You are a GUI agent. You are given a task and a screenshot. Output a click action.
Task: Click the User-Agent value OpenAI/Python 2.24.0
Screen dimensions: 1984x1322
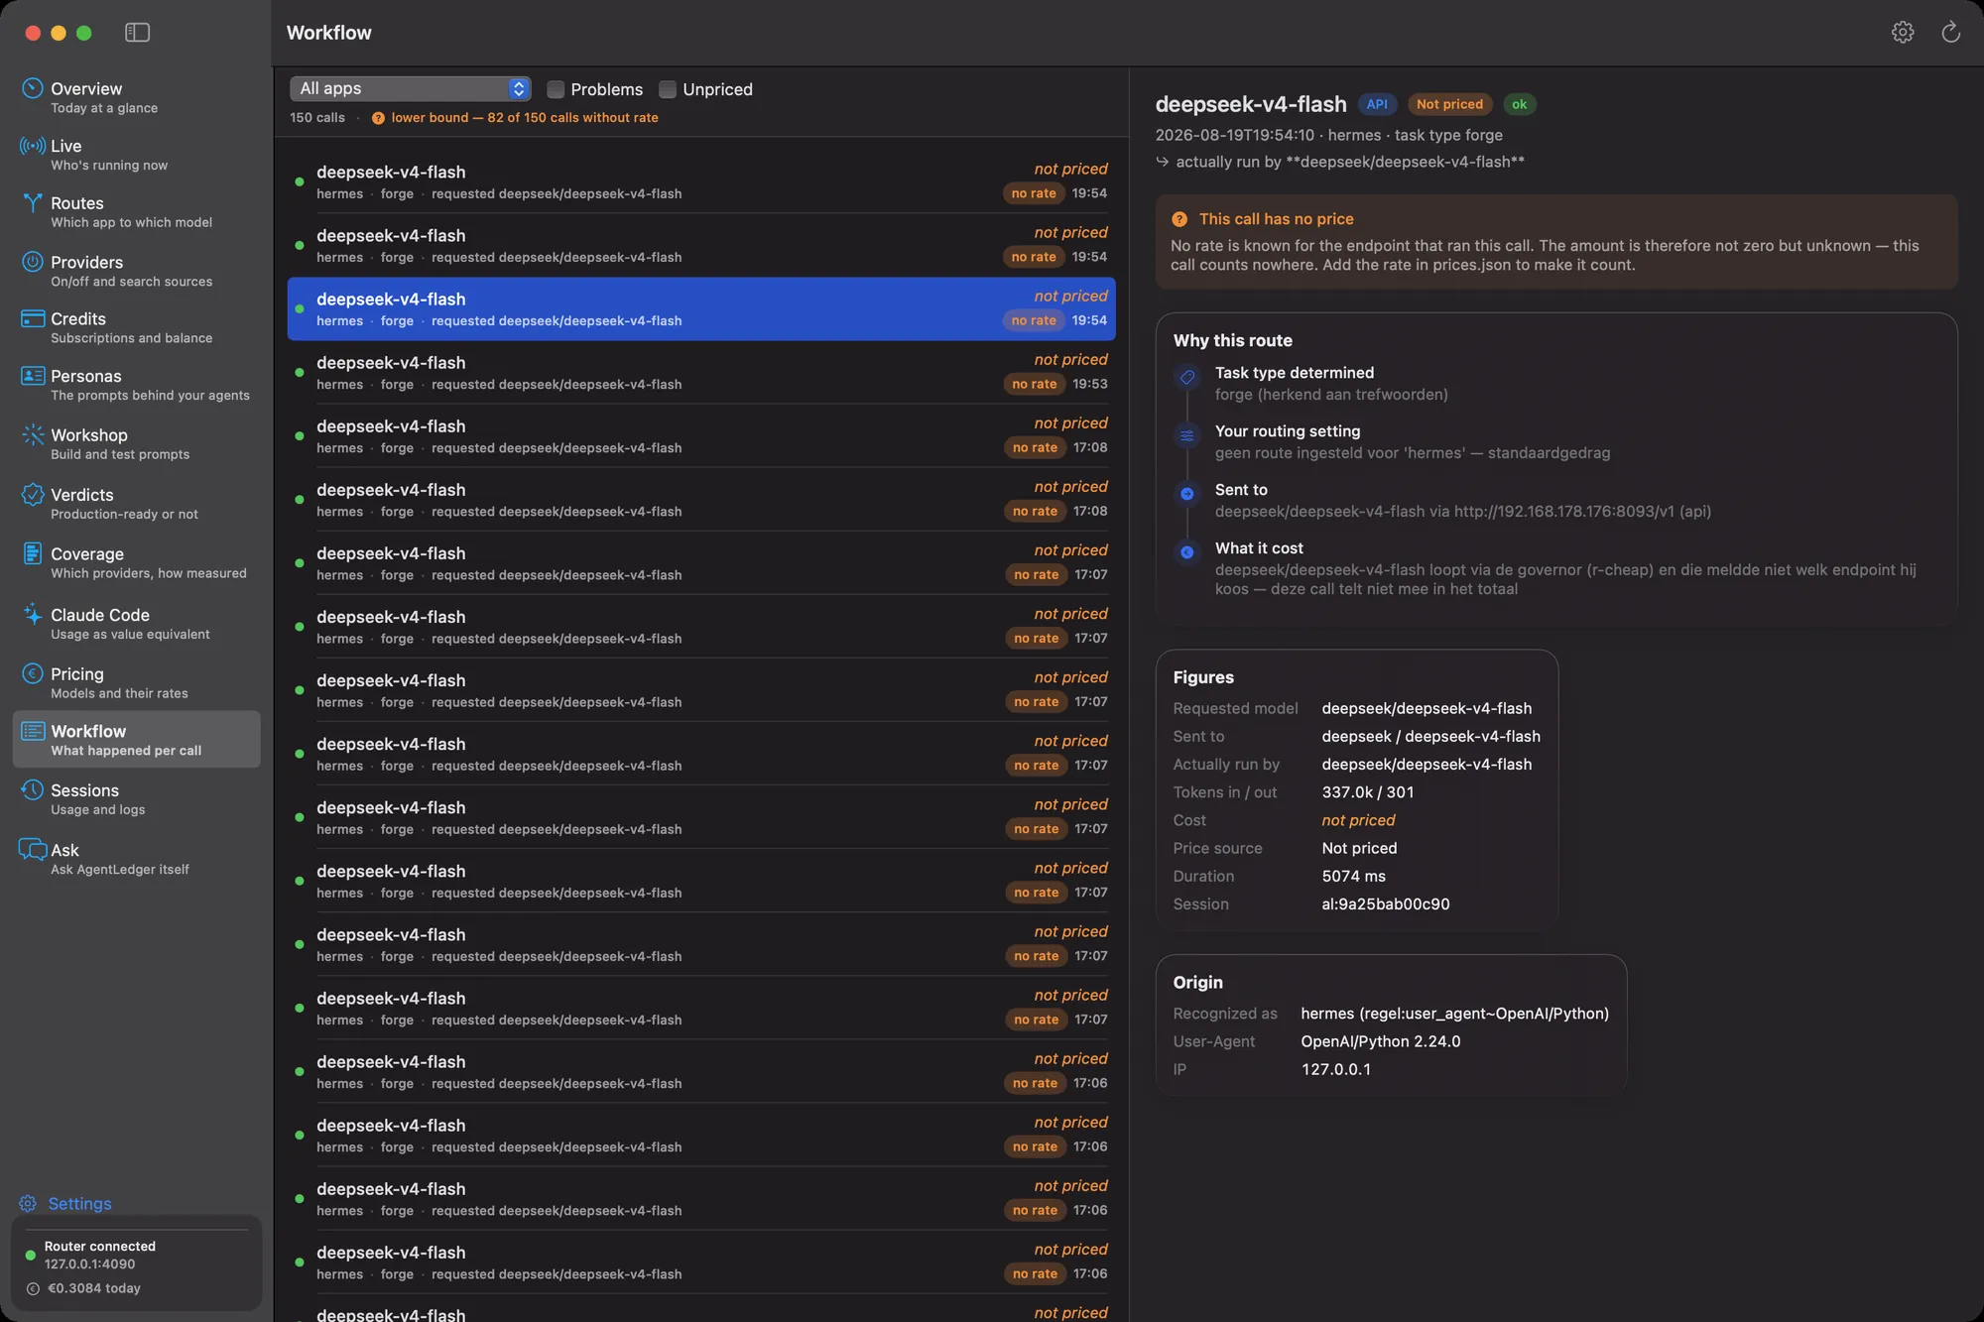click(x=1380, y=1041)
